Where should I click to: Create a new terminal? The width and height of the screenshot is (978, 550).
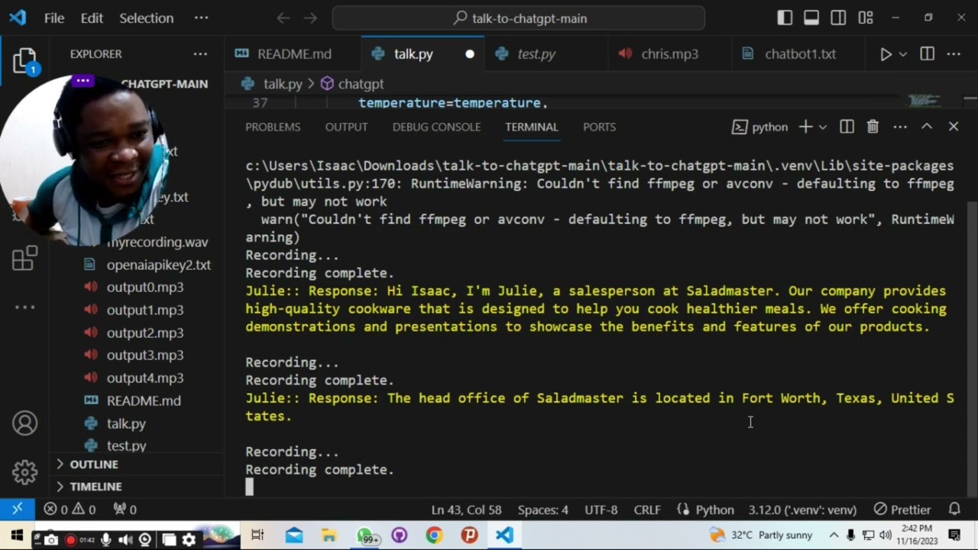click(805, 127)
